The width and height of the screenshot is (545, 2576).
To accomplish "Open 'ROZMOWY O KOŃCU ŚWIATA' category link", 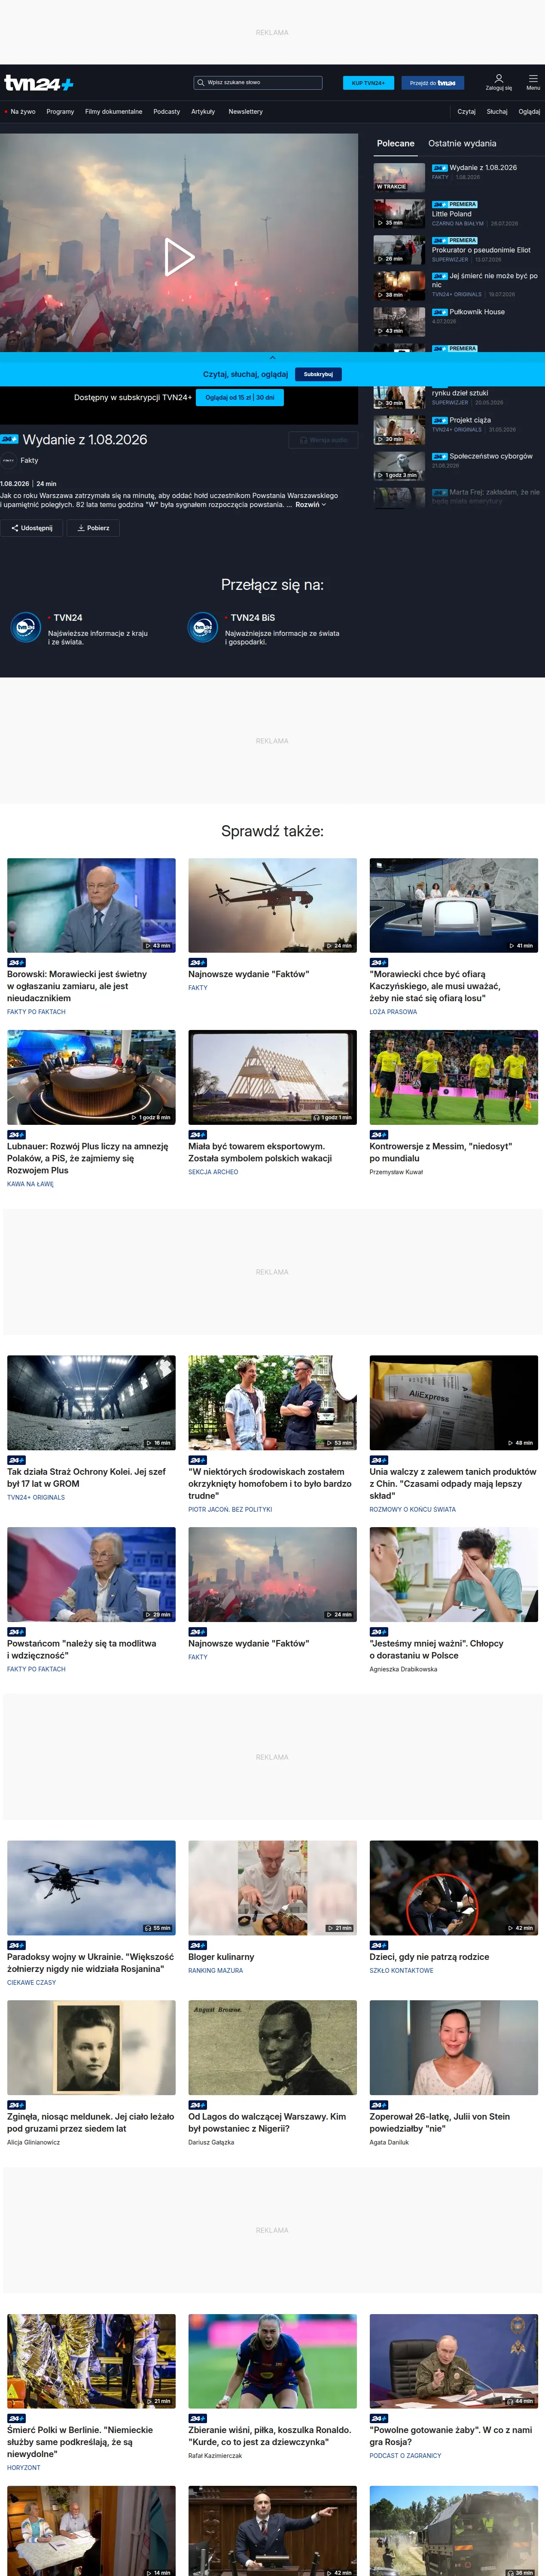I will click(412, 1510).
